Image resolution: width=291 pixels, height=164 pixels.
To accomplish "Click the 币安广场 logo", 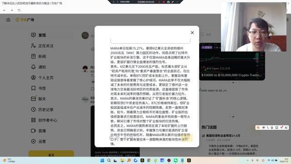I will click(25, 20).
